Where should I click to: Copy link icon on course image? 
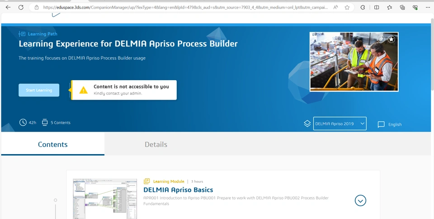[x=381, y=40]
